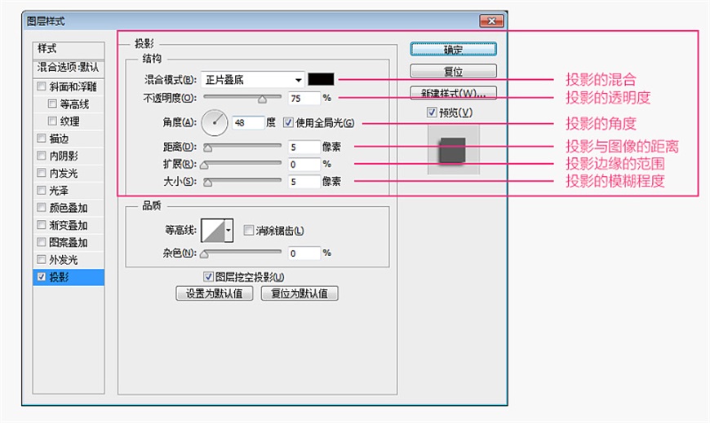Click the contour curve thumbnail
710x423 pixels.
(x=213, y=231)
